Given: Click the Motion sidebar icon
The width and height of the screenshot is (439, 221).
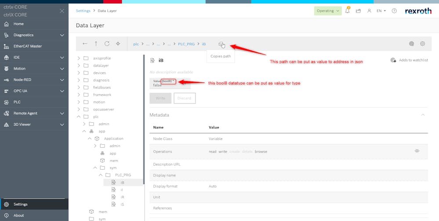Looking at the screenshot, I should (x=6, y=69).
